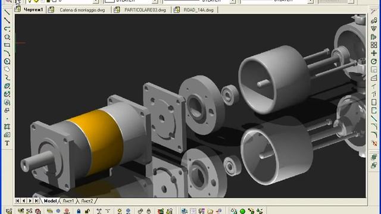Screen dimensions: 381x214
Task: Click the Erase tool in the modify toolbar
Action: point(374,12)
